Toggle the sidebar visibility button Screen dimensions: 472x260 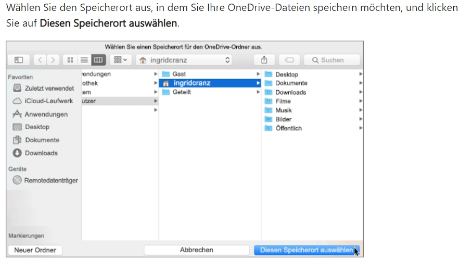coord(19,60)
